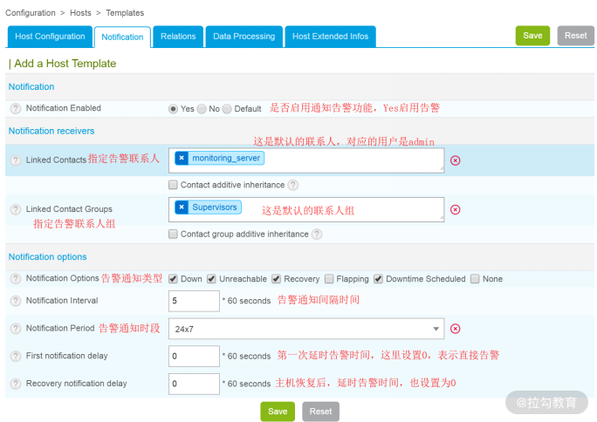Open help icon for Notification Interval

[x=16, y=301]
